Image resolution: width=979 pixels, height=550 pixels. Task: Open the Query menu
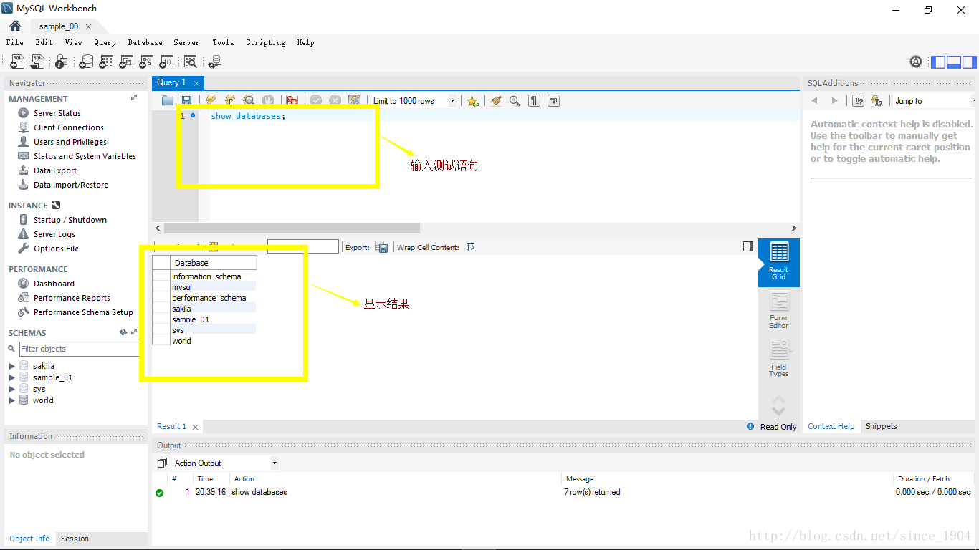(105, 42)
